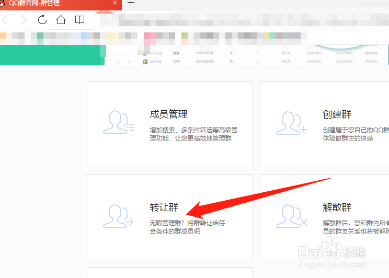Close the QQ群官网-群管理 tab
Viewport: 389px width, 278px height.
pos(115,3)
